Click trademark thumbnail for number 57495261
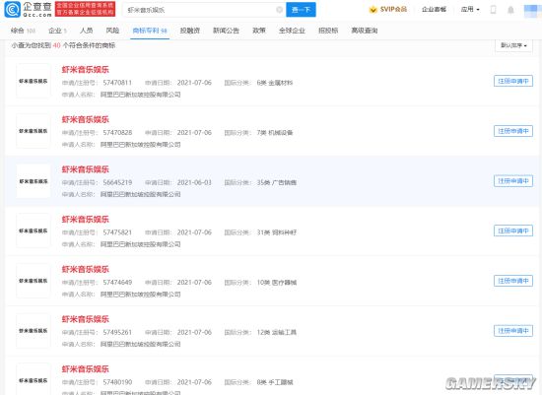Image resolution: width=542 pixels, height=395 pixels. point(34,331)
